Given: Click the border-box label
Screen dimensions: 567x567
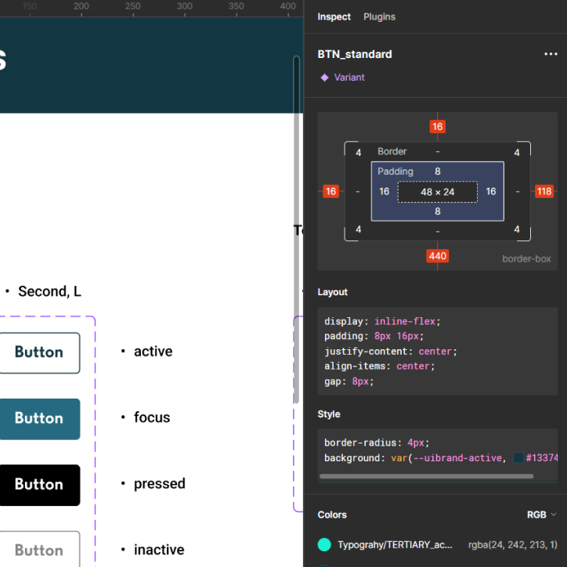Looking at the screenshot, I should click(526, 259).
